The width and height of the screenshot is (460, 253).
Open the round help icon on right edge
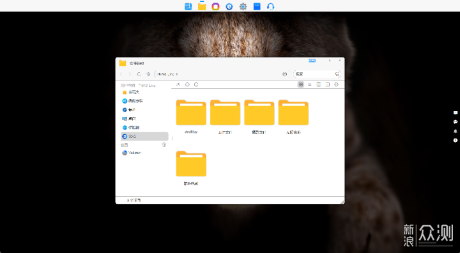[456, 141]
